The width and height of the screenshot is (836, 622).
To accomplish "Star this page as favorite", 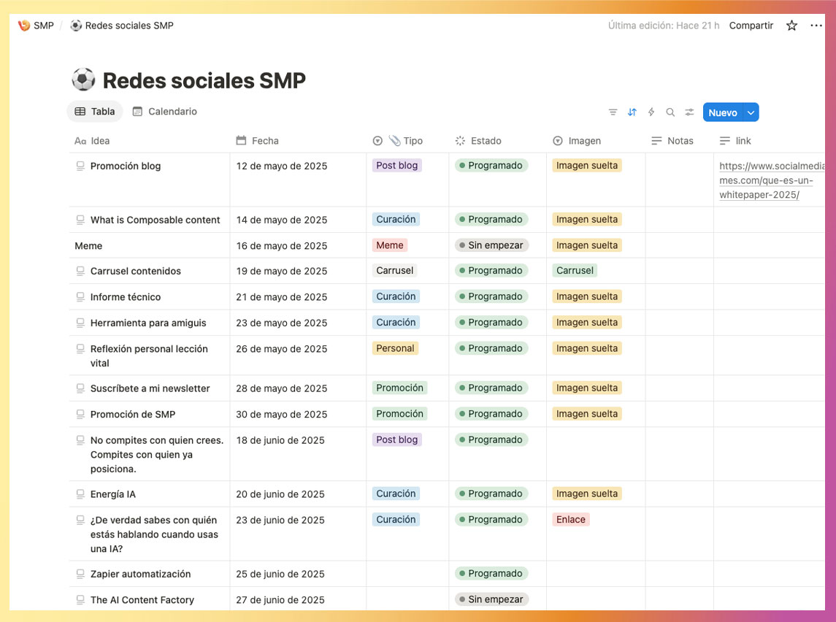I will tap(791, 26).
